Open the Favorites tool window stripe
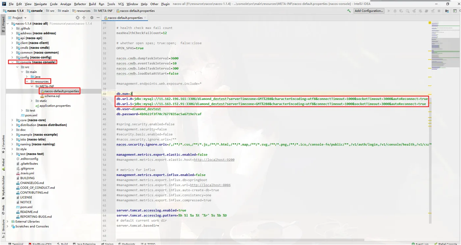The image size is (461, 245). (3, 144)
